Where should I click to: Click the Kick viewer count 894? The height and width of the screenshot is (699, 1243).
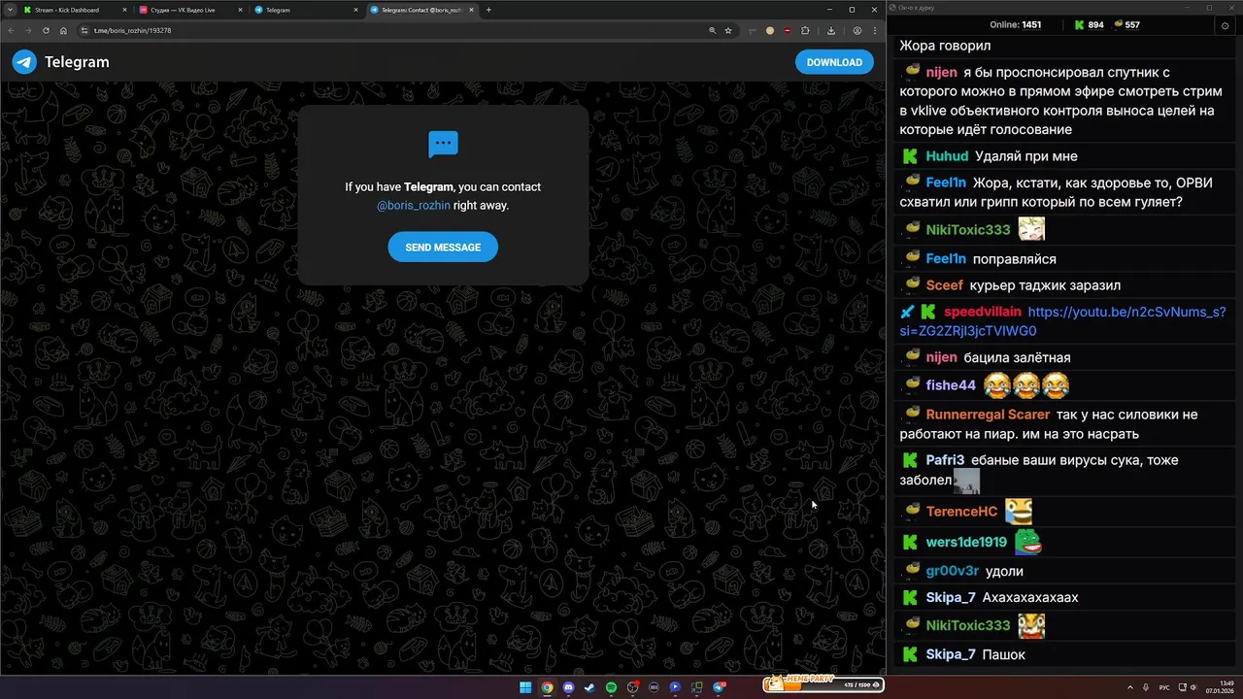1090,25
